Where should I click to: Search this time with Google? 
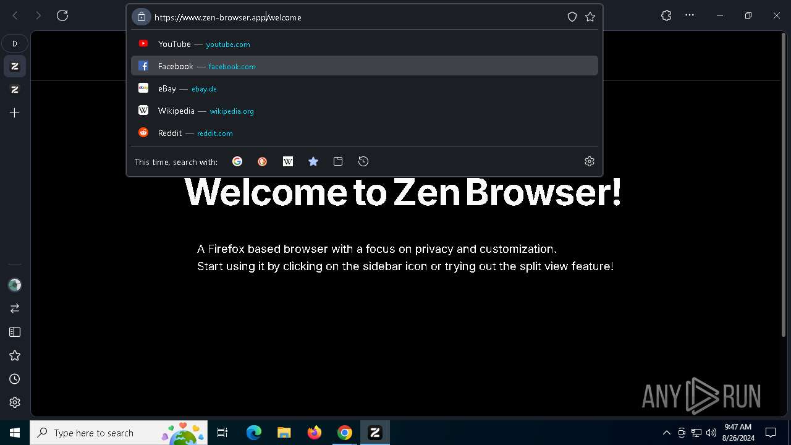(237, 161)
